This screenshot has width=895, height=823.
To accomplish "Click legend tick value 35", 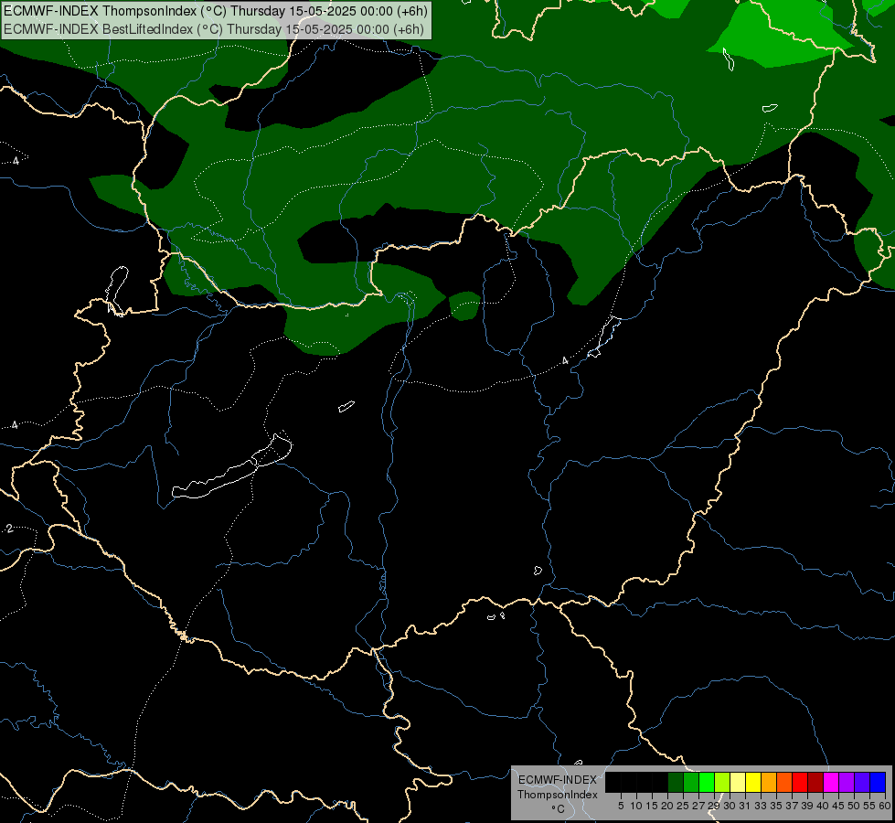I will pyautogui.click(x=776, y=806).
